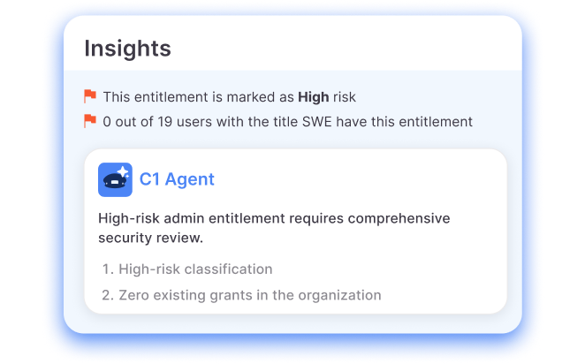
Task: Click the word 'risk' after bold High
Action: coord(344,97)
